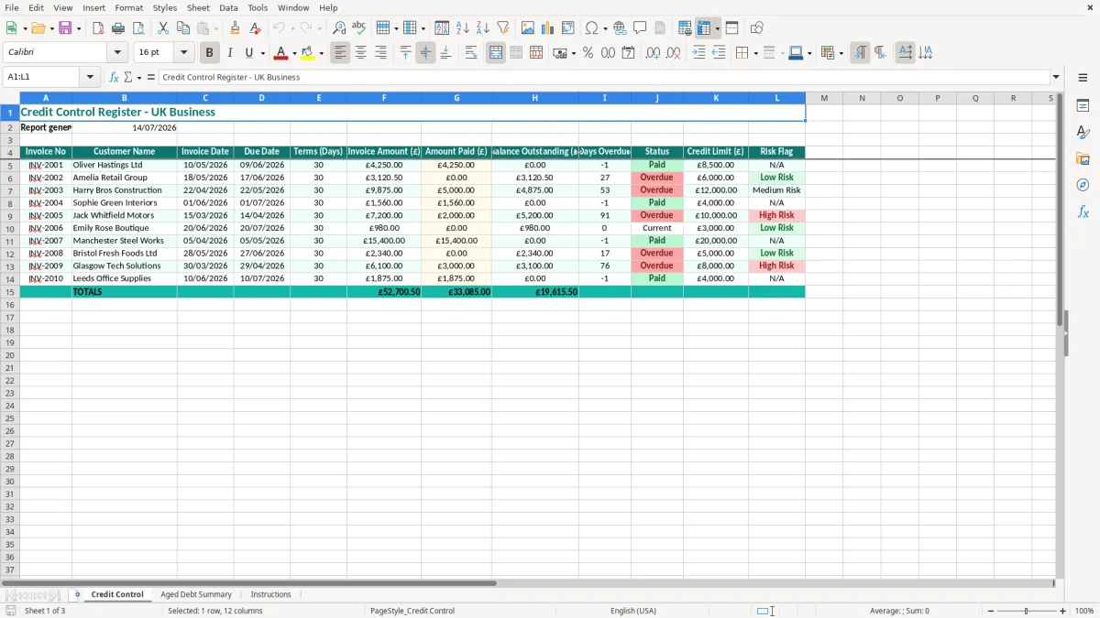The height and width of the screenshot is (618, 1100).
Task: Toggle Center Horizontally alignment
Action: click(x=361, y=53)
